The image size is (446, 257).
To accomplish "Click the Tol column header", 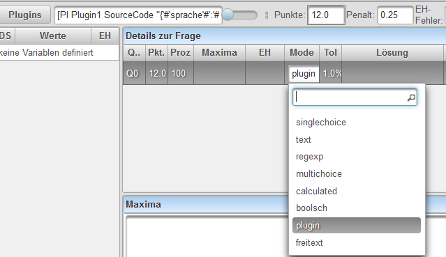I will pos(330,53).
